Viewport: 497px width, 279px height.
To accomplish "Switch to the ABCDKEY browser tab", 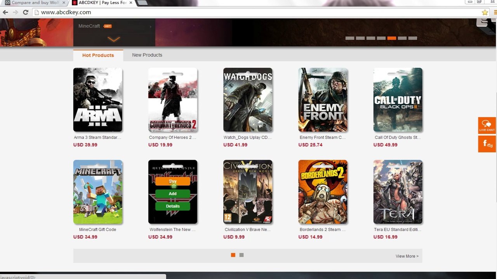I will (x=102, y=3).
